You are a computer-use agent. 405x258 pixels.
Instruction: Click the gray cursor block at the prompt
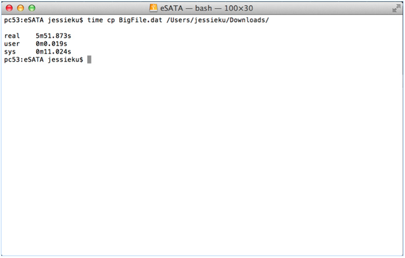(89, 59)
